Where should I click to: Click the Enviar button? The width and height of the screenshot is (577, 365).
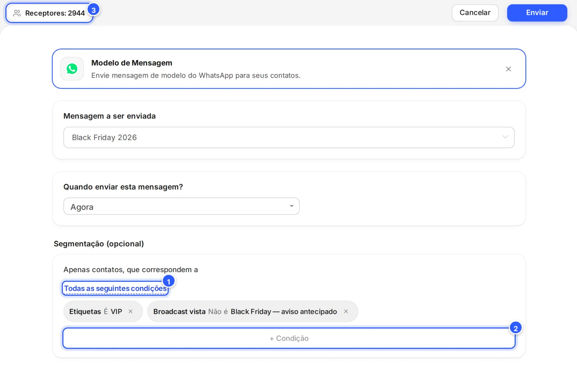tap(537, 13)
